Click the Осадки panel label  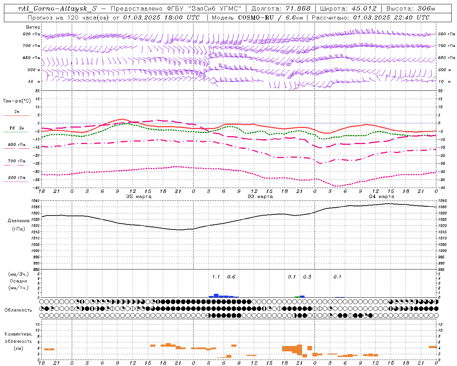click(19, 281)
